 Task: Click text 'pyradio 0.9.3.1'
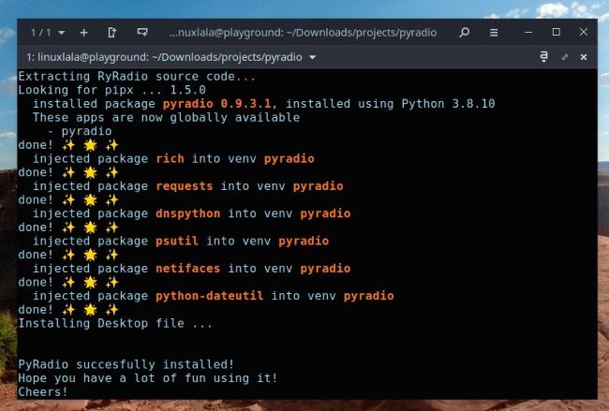coord(216,104)
